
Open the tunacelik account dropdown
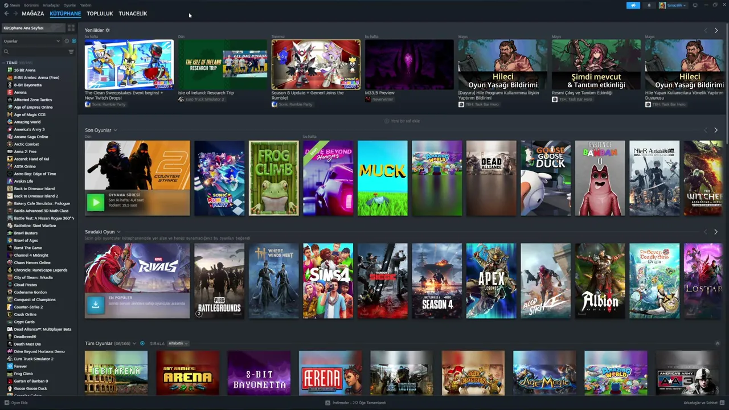[673, 5]
